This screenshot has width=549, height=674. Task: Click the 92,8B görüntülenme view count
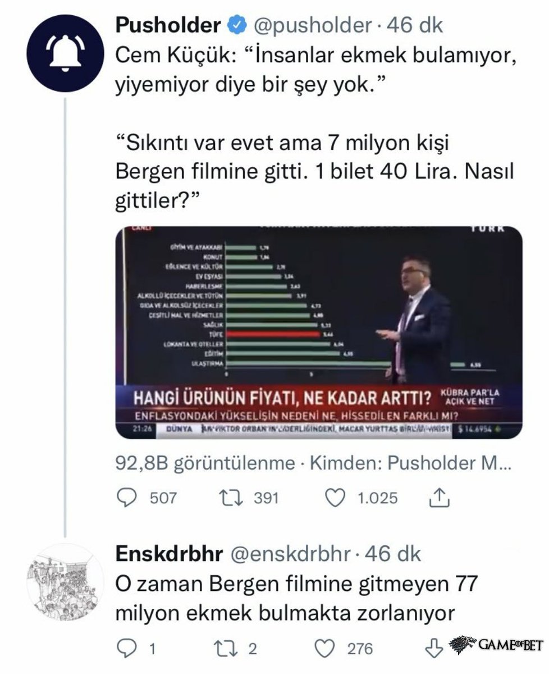click(205, 463)
